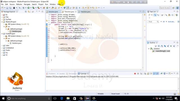The image size is (180, 101).
Task: Click the External Tools run icon
Action: point(39,8)
